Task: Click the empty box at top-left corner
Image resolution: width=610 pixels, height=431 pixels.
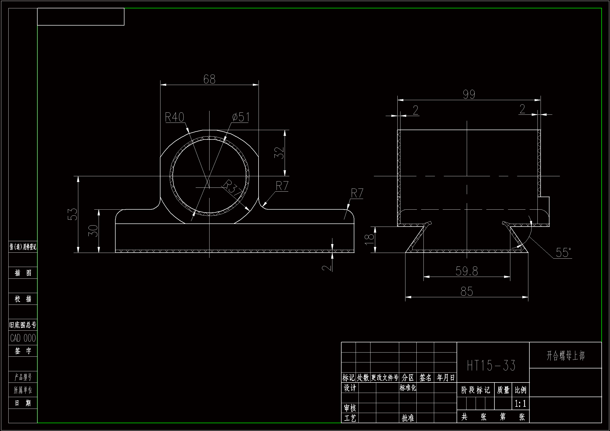Action: 81,17
